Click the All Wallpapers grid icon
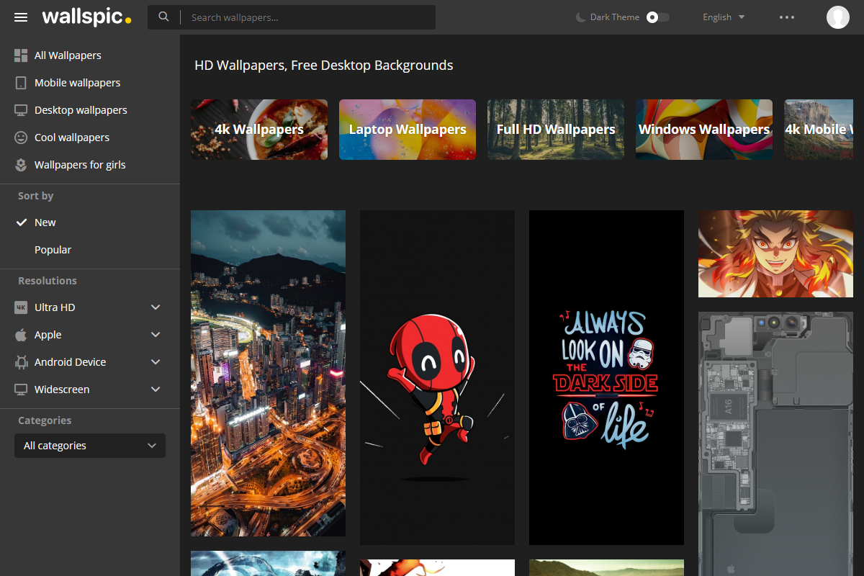This screenshot has height=576, width=864. pyautogui.click(x=21, y=55)
